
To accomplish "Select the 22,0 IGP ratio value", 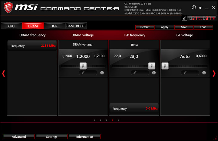I will 117,56.
